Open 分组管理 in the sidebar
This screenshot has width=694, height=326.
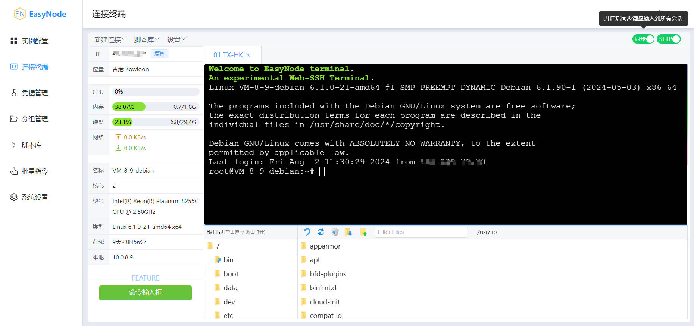click(35, 119)
